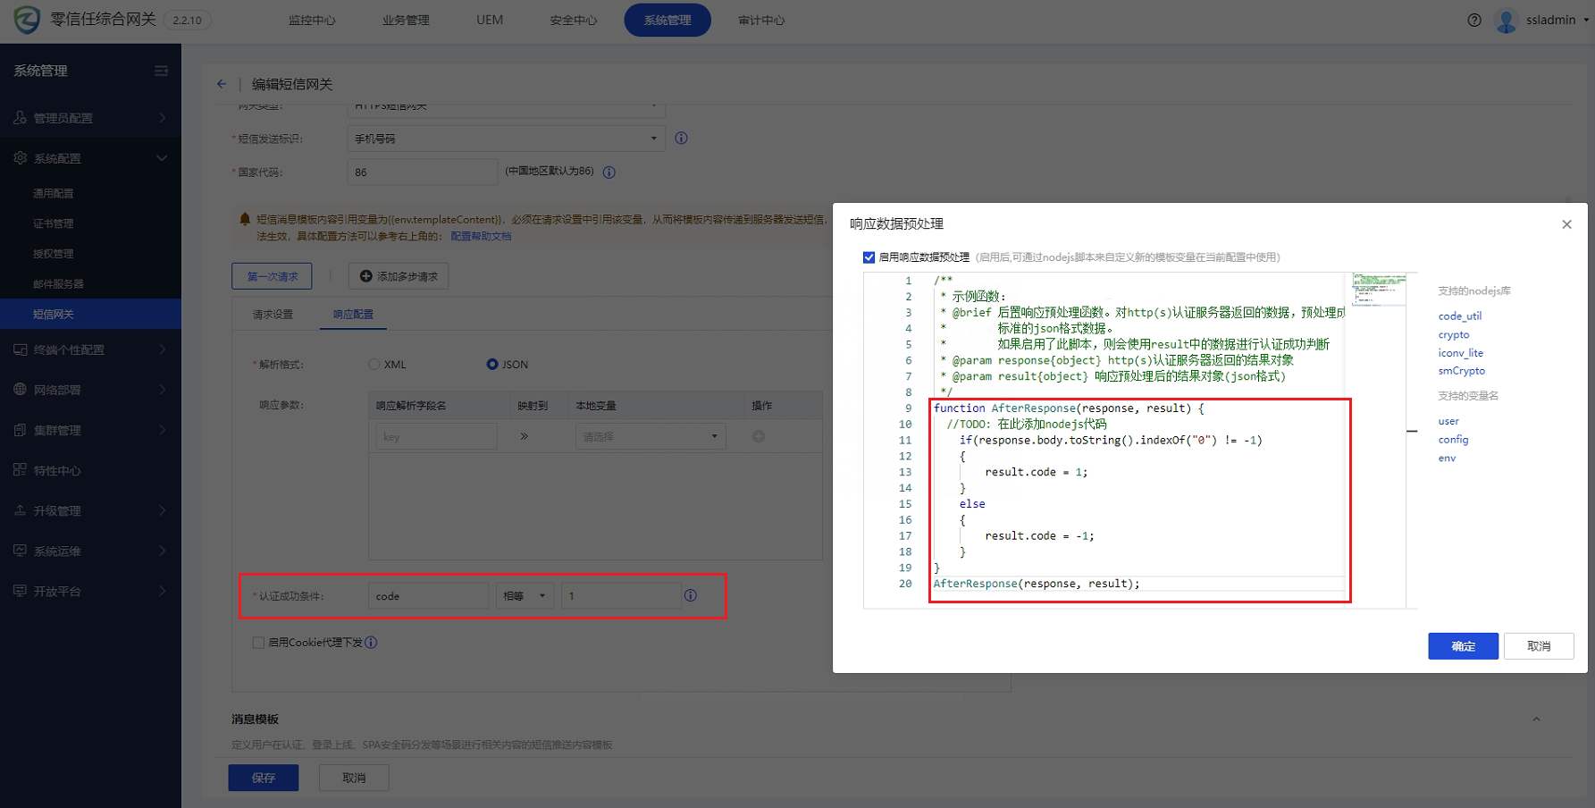Click info icon beside 启用Cookie代理下发

[x=371, y=642]
